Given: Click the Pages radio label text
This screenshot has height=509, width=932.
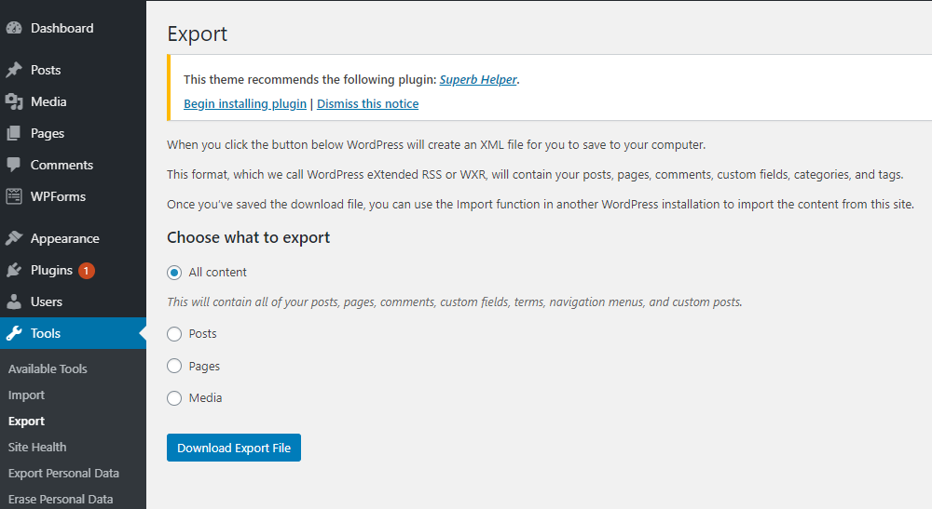Looking at the screenshot, I should 204,367.
